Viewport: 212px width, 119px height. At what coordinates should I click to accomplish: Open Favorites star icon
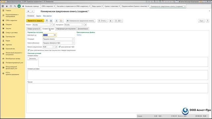tap(7, 6)
